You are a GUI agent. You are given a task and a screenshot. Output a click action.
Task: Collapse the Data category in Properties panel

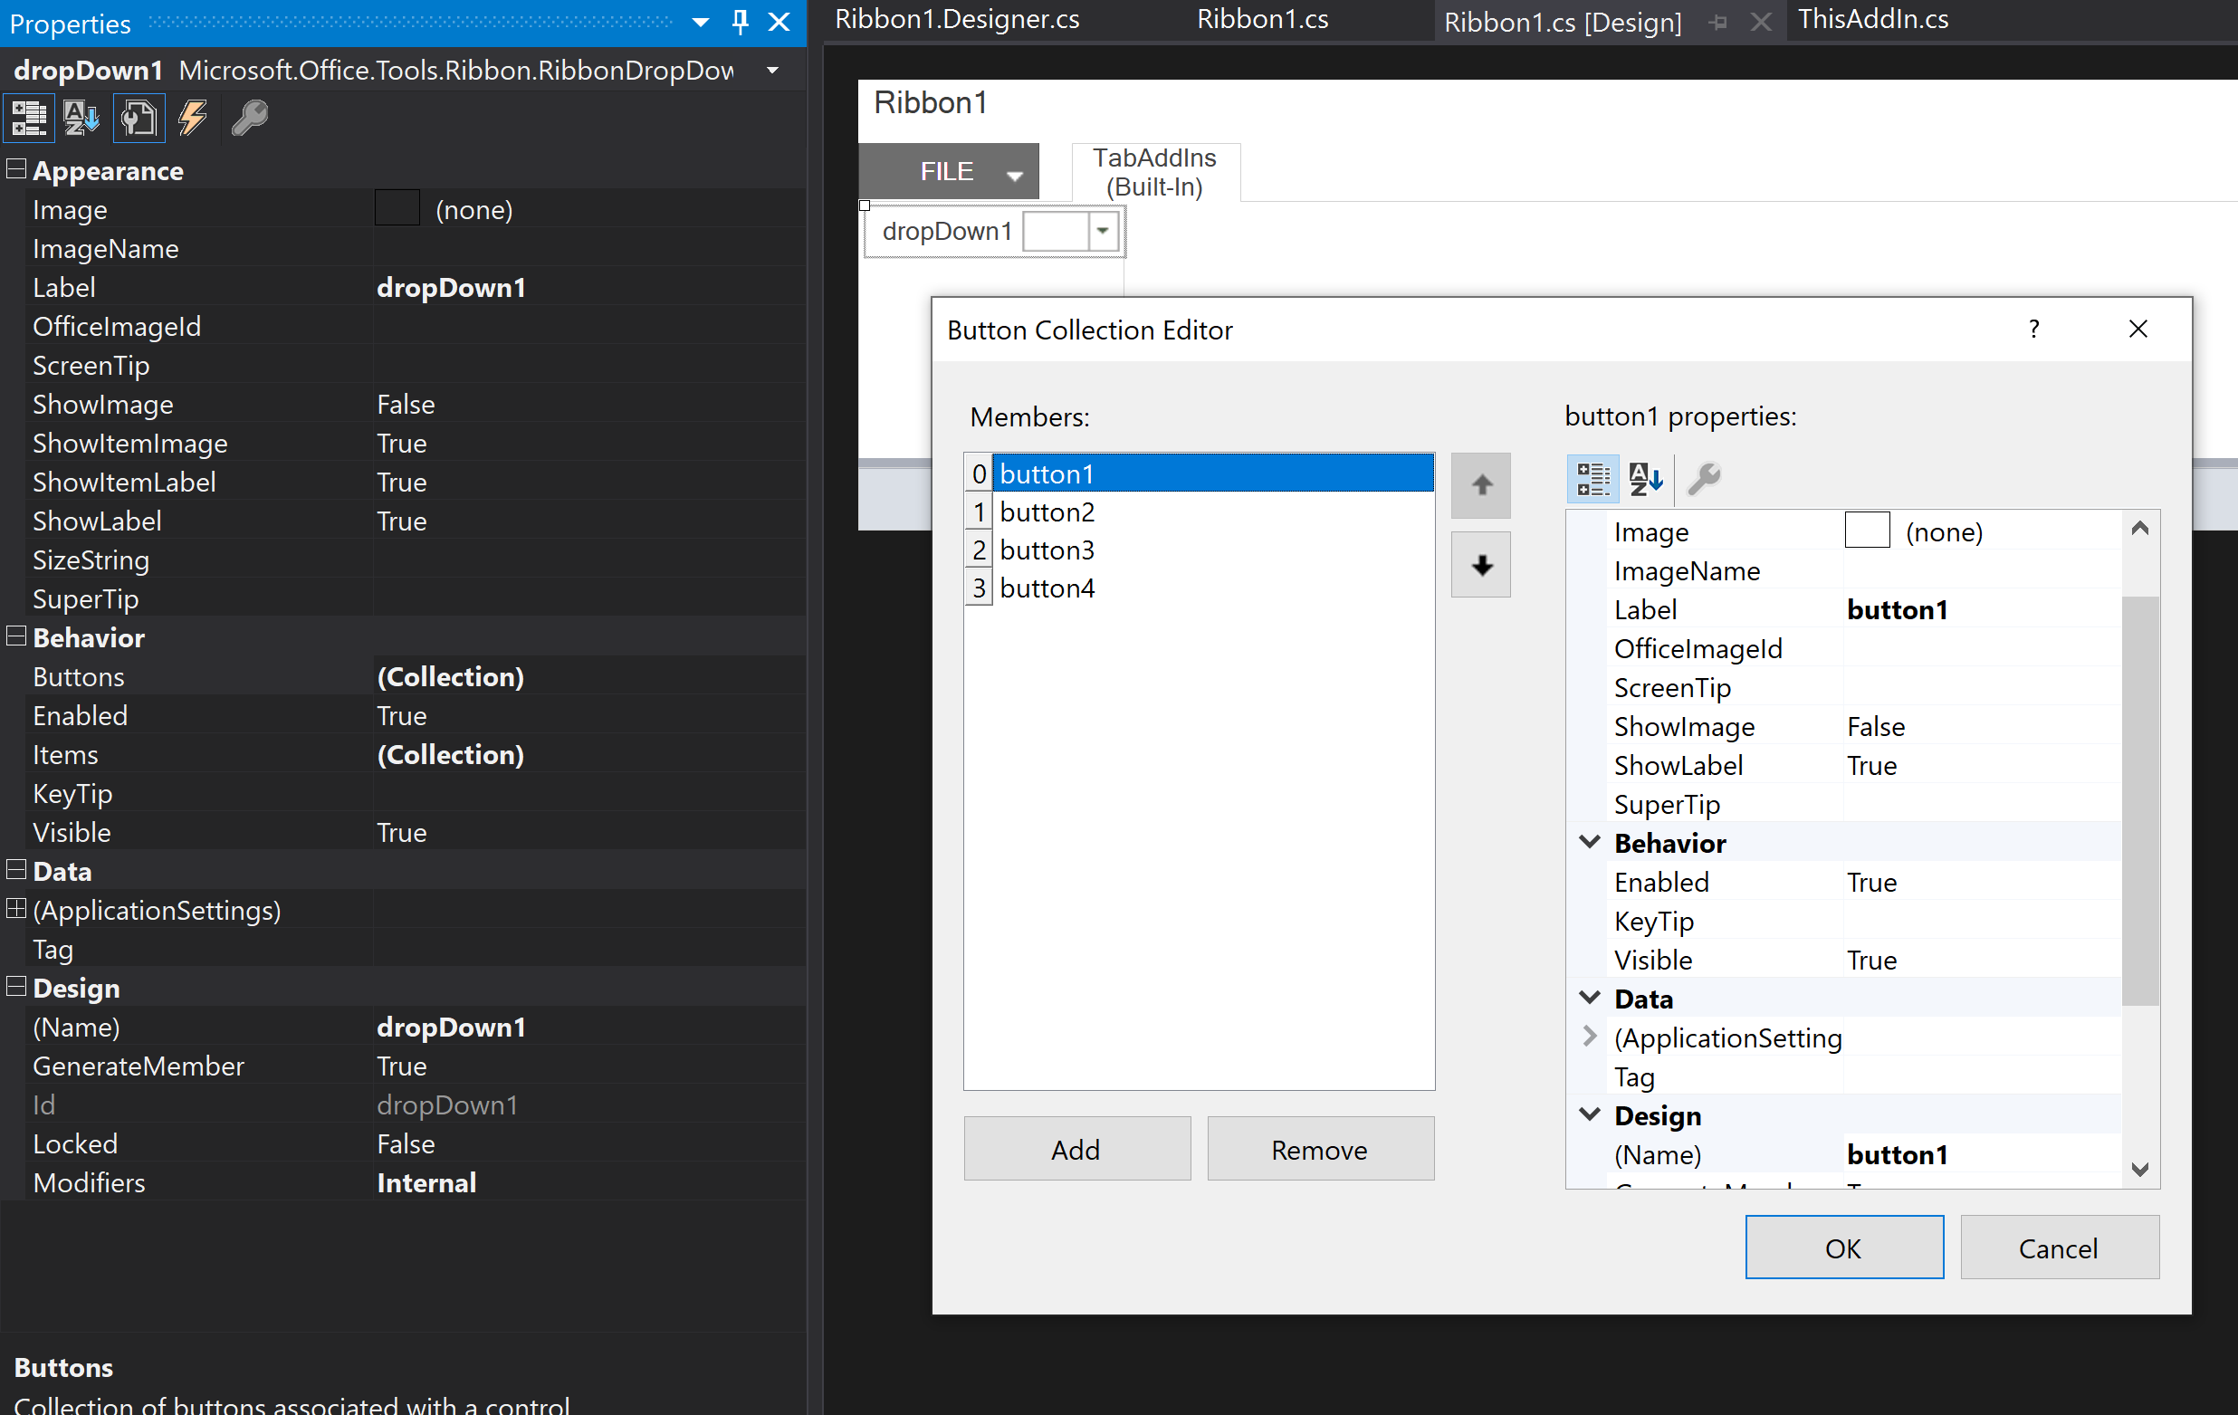point(15,870)
